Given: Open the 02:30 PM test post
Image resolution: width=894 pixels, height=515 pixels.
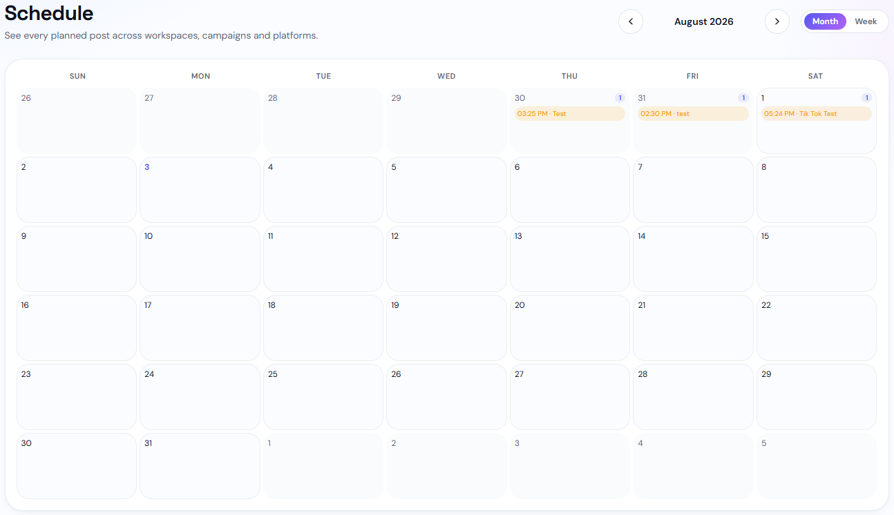Looking at the screenshot, I should coord(693,114).
